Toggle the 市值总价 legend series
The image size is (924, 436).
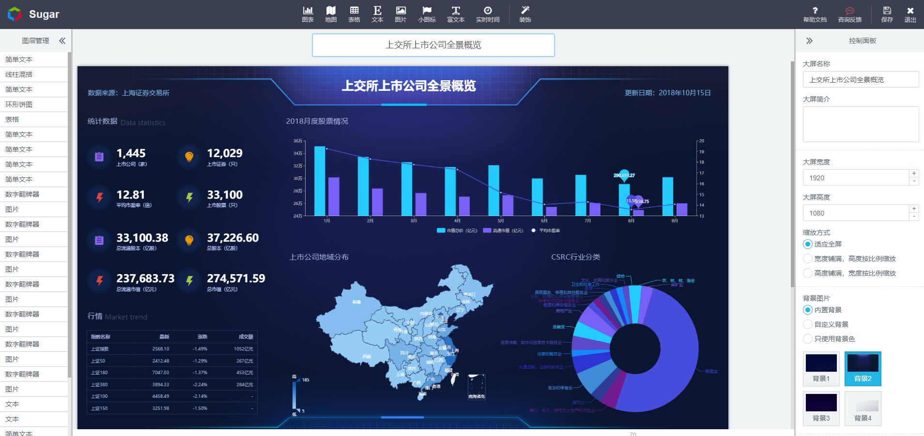[x=457, y=231]
